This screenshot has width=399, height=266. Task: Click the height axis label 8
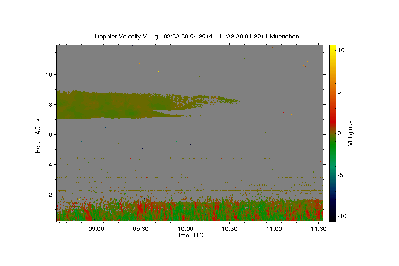click(x=51, y=104)
